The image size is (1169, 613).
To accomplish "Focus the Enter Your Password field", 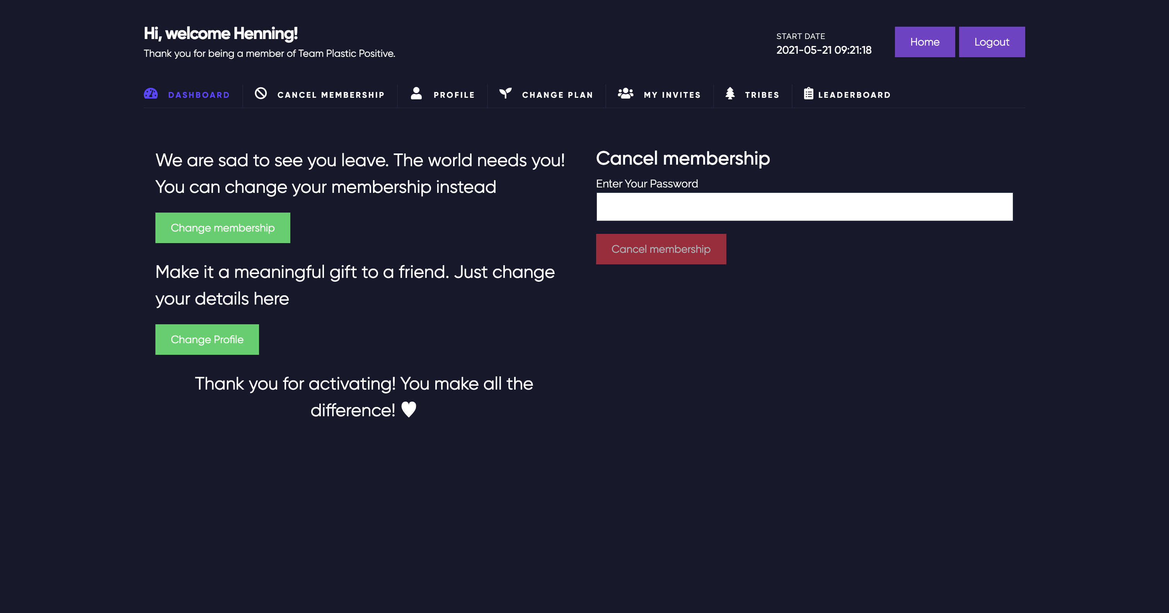I will [804, 207].
